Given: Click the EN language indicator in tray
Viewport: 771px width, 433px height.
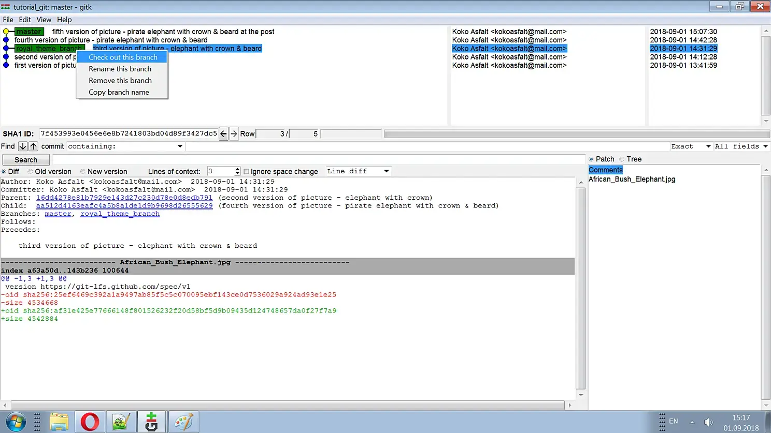Looking at the screenshot, I should pyautogui.click(x=674, y=422).
